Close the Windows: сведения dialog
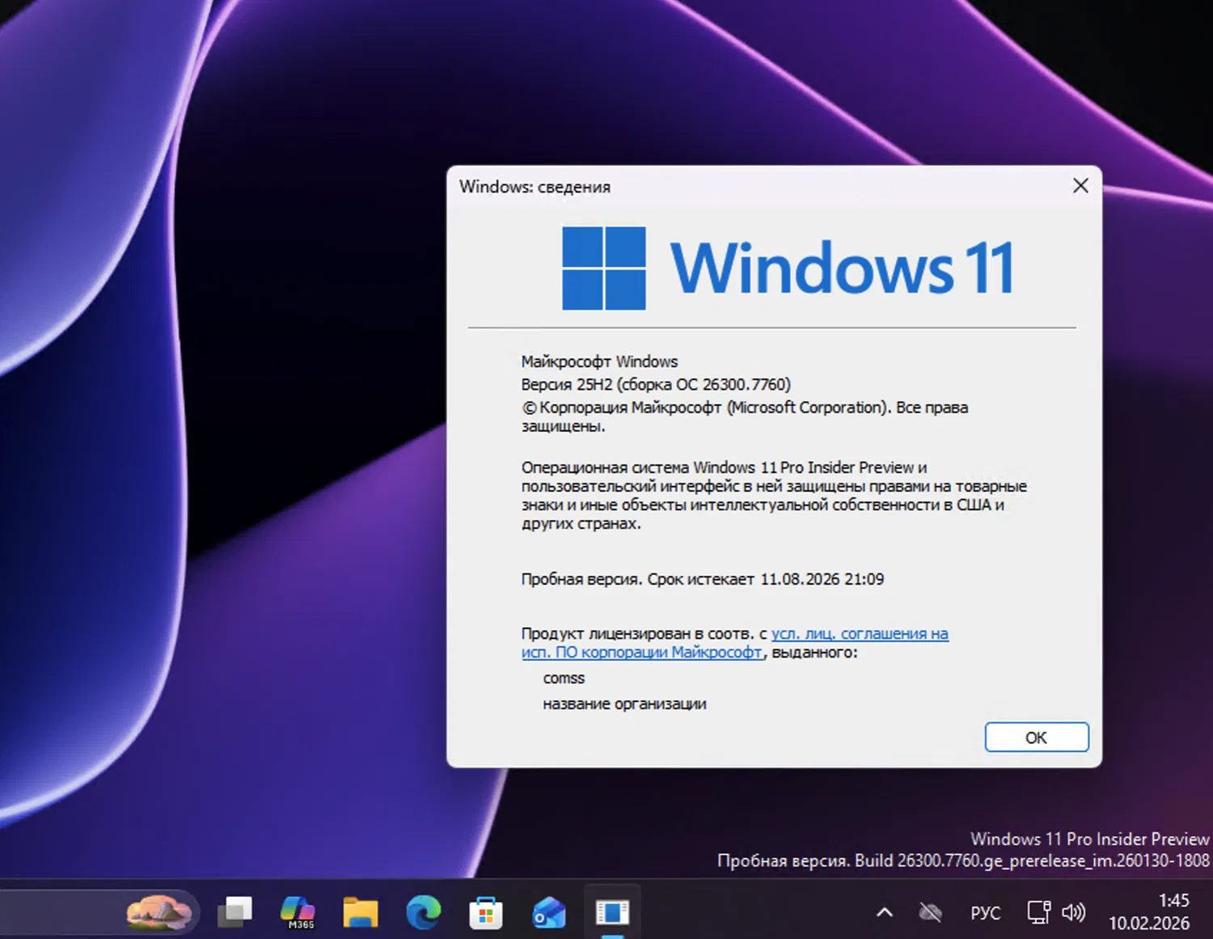Image resolution: width=1213 pixels, height=939 pixels. pyautogui.click(x=1080, y=185)
